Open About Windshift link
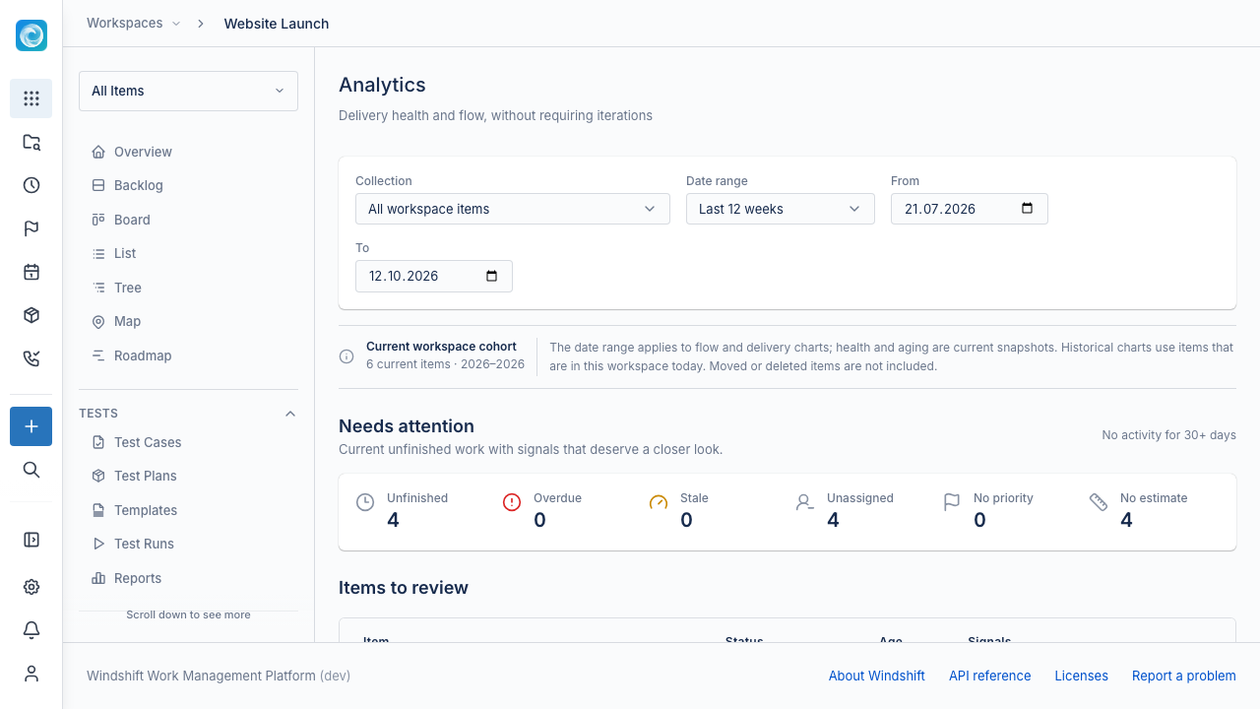Viewport: 1260px width, 709px height. pos(877,676)
